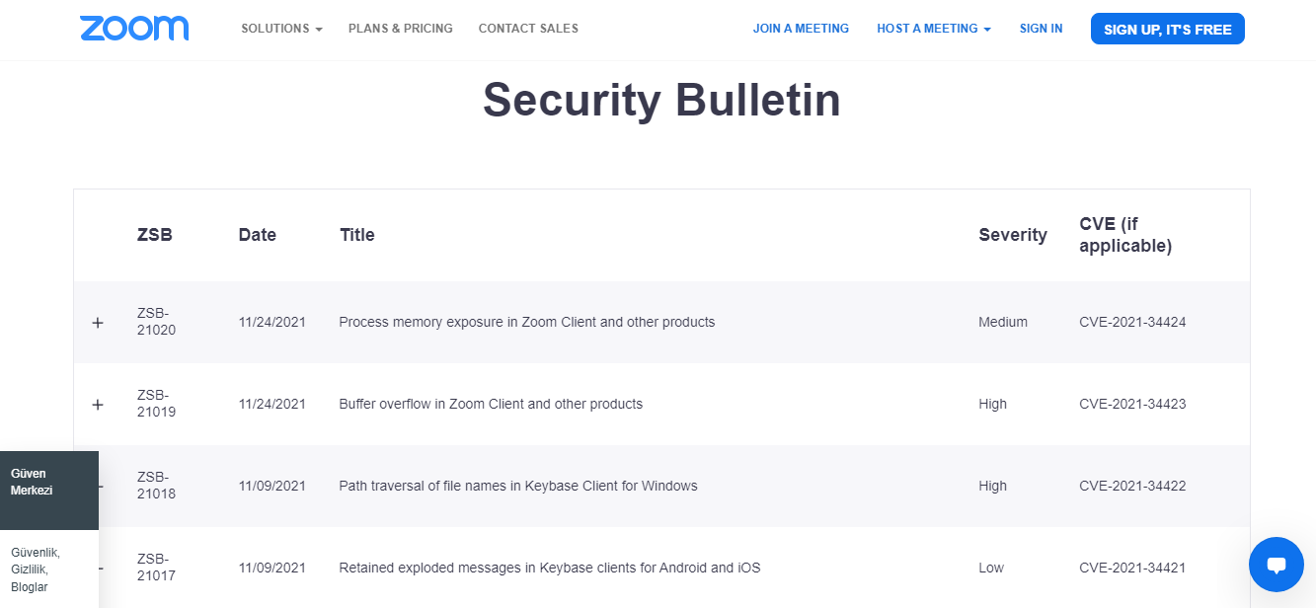The height and width of the screenshot is (608, 1316).
Task: Click Buffer overflow in Zoom Client title
Action: point(491,404)
